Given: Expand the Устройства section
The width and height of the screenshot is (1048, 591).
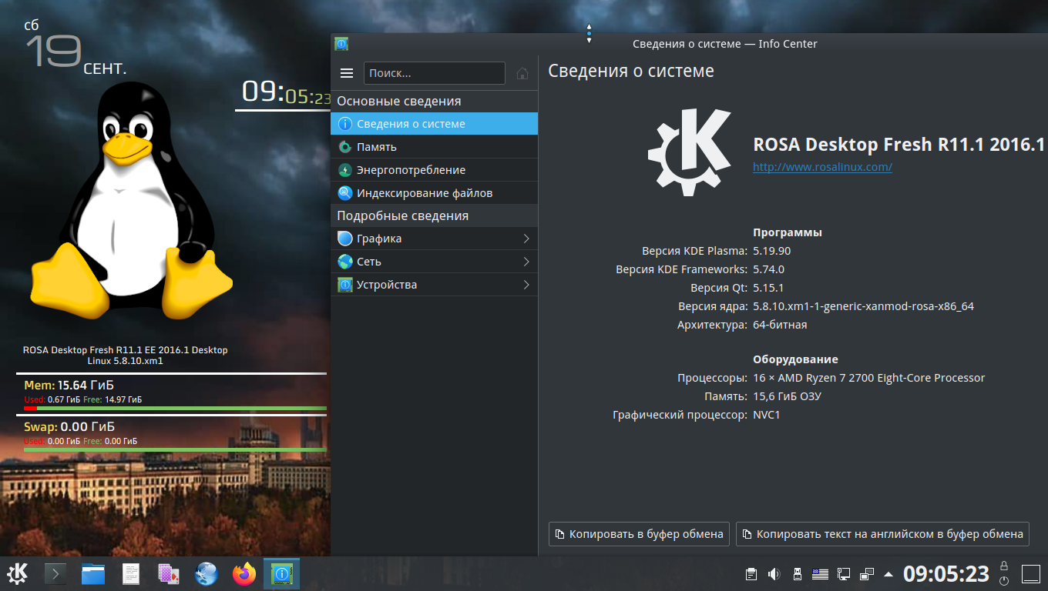Looking at the screenshot, I should (434, 285).
